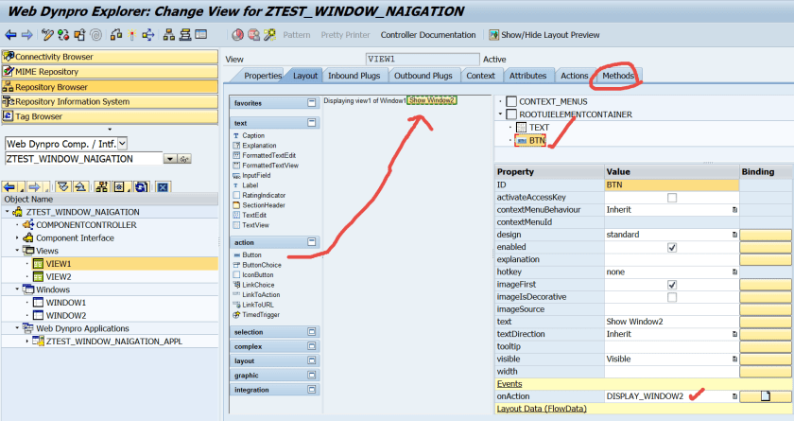Switch to the Actions tab
Viewport: 794px width, 421px height.
(x=575, y=76)
